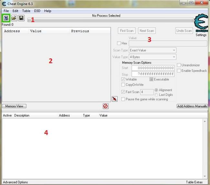
Task: Click the Address column header in results
Action: tap(12, 31)
